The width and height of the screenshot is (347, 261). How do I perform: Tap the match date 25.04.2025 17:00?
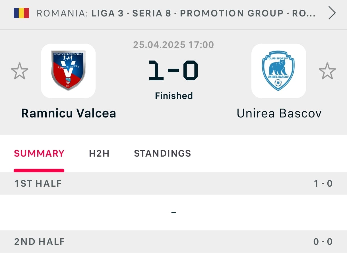tap(173, 45)
